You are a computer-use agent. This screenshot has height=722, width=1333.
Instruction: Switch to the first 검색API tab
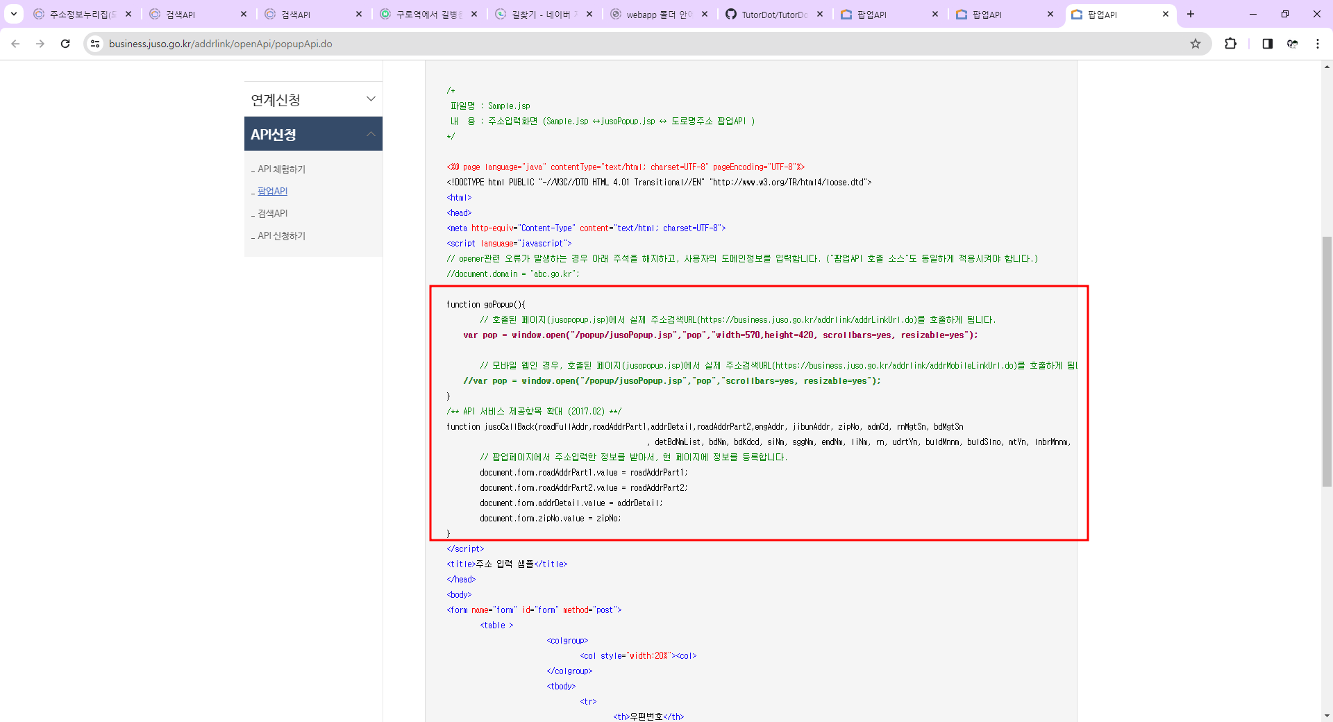[198, 14]
